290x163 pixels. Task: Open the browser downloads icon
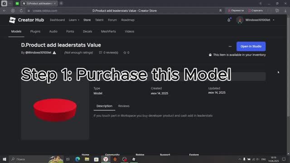(285, 11)
